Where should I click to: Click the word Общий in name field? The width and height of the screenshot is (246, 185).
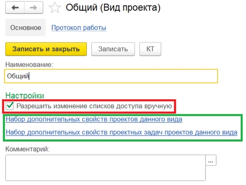click(18, 76)
